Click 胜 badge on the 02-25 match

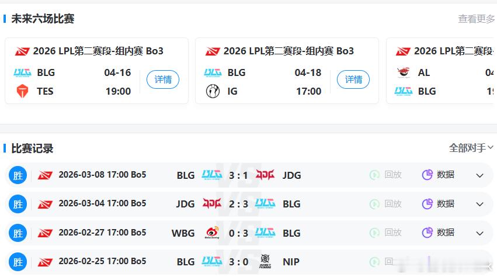point(18,261)
